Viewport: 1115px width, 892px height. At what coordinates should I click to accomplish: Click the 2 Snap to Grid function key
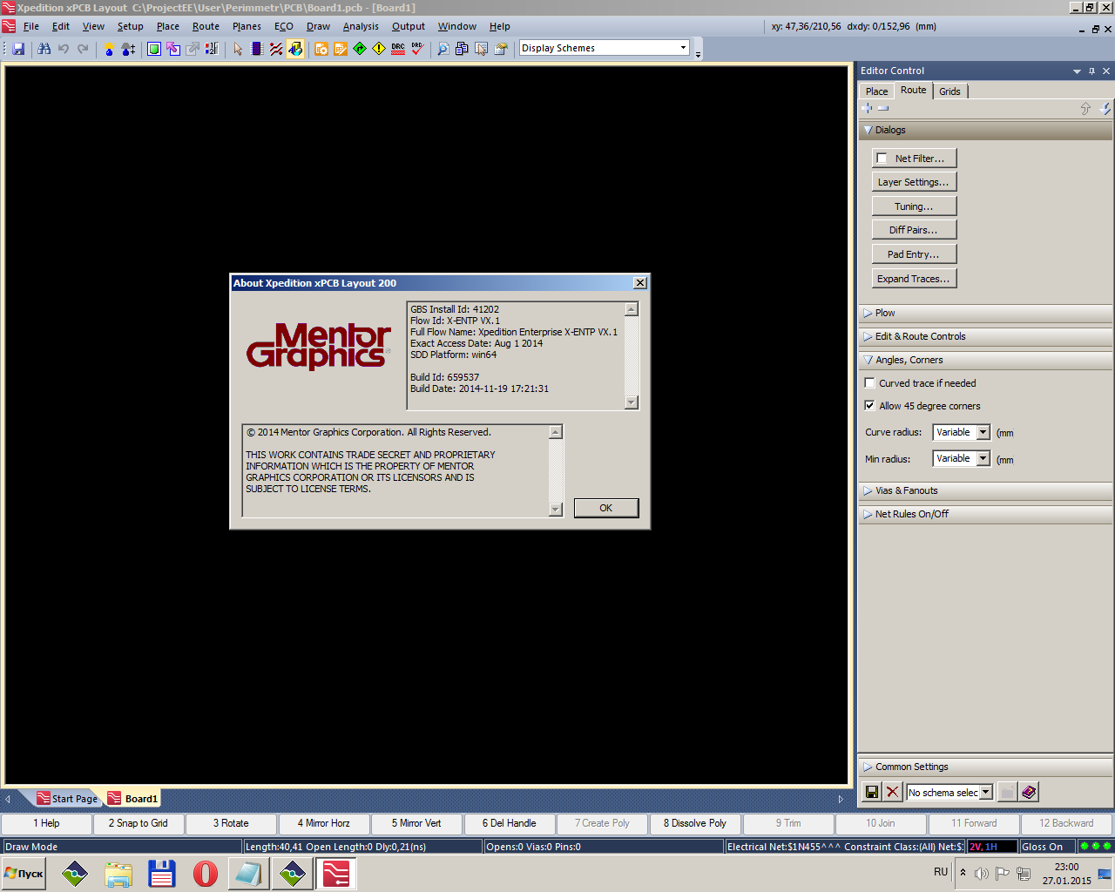pos(139,823)
